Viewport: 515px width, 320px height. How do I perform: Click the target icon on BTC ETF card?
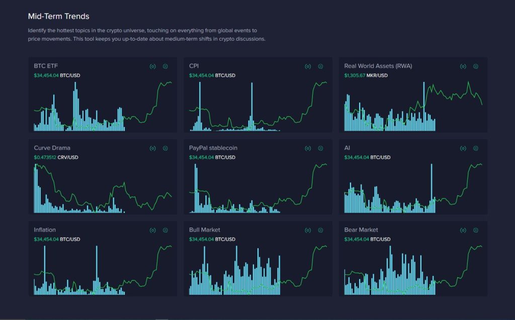152,66
